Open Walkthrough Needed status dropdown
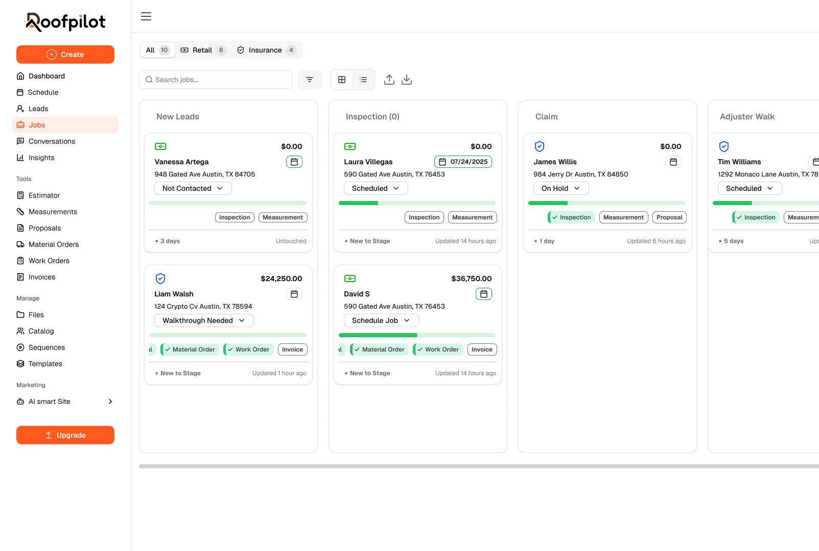 click(204, 320)
